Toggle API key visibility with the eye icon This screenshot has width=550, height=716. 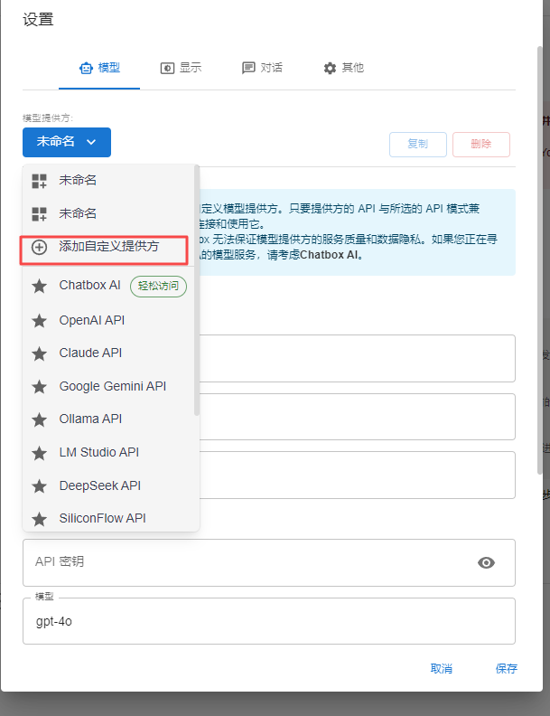click(486, 562)
